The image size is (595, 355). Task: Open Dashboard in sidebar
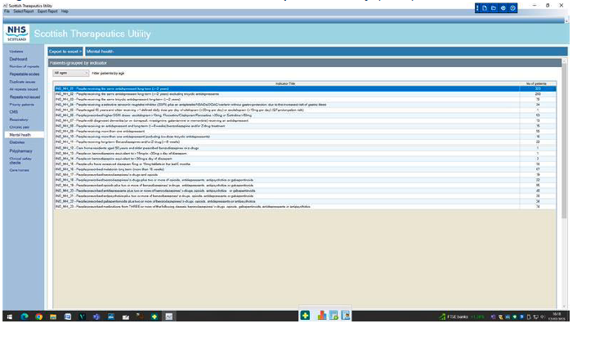click(18, 59)
